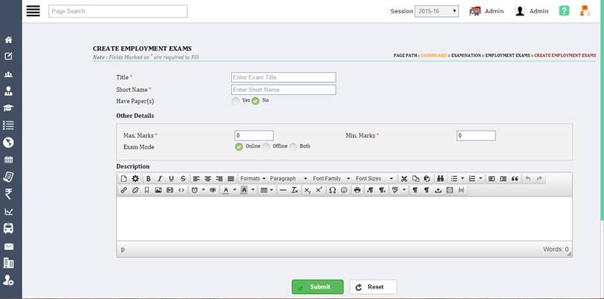
Task: Insert a link using the link icon
Action: coord(124,191)
